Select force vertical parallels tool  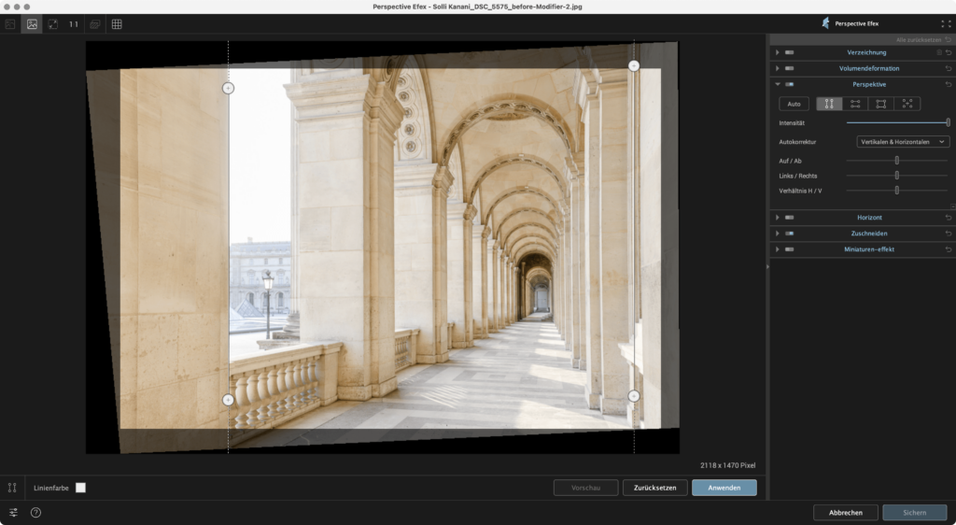(x=829, y=104)
